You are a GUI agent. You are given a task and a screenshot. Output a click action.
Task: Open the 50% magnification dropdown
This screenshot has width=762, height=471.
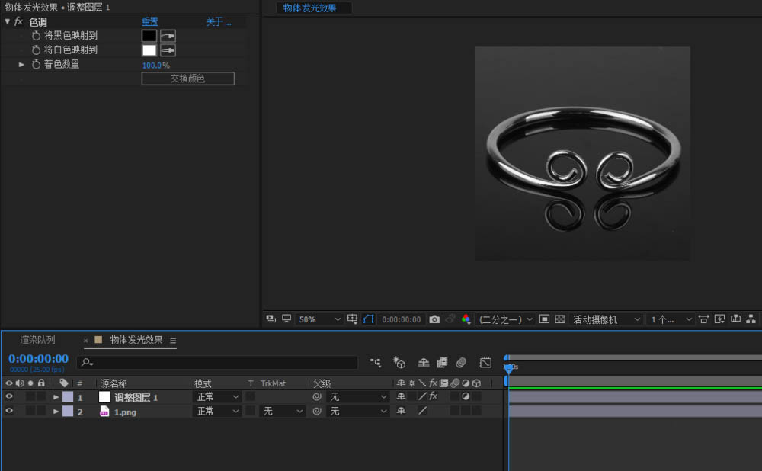(319, 319)
